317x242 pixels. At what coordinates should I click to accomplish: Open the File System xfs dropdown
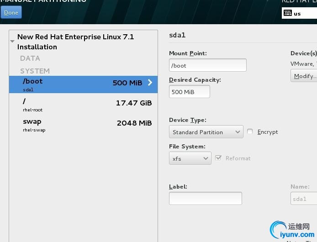[x=190, y=158]
